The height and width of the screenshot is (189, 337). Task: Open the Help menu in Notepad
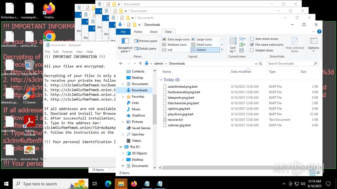click(90, 52)
